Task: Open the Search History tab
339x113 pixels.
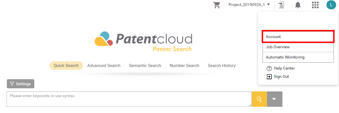Action: (222, 66)
